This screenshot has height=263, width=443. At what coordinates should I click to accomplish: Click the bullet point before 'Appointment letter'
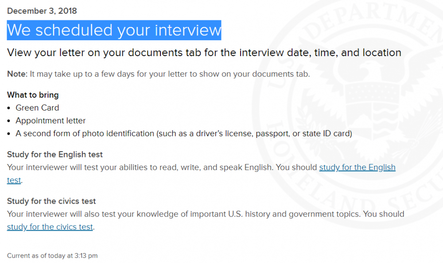(x=9, y=121)
